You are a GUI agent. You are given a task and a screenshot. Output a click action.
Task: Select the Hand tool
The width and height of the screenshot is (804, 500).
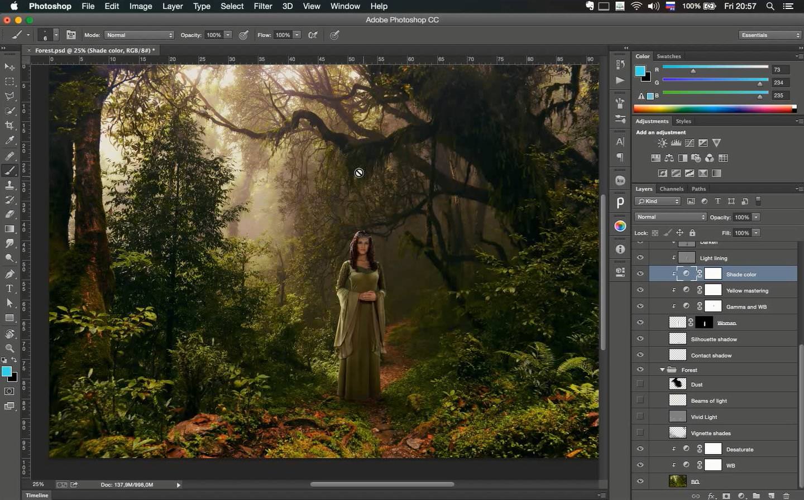9,334
